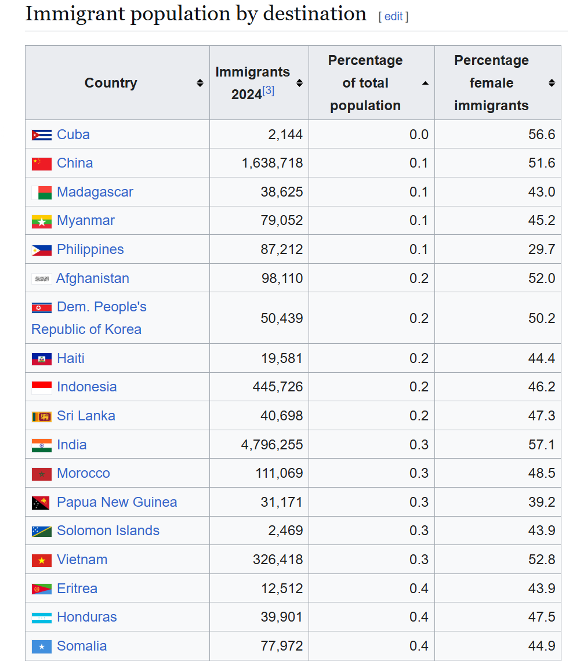Click the Somalia flag icon
573x661 pixels.
click(42, 647)
